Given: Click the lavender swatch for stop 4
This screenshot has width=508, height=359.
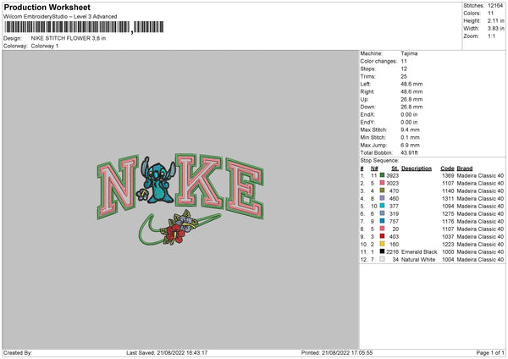Looking at the screenshot, I should [x=383, y=198].
